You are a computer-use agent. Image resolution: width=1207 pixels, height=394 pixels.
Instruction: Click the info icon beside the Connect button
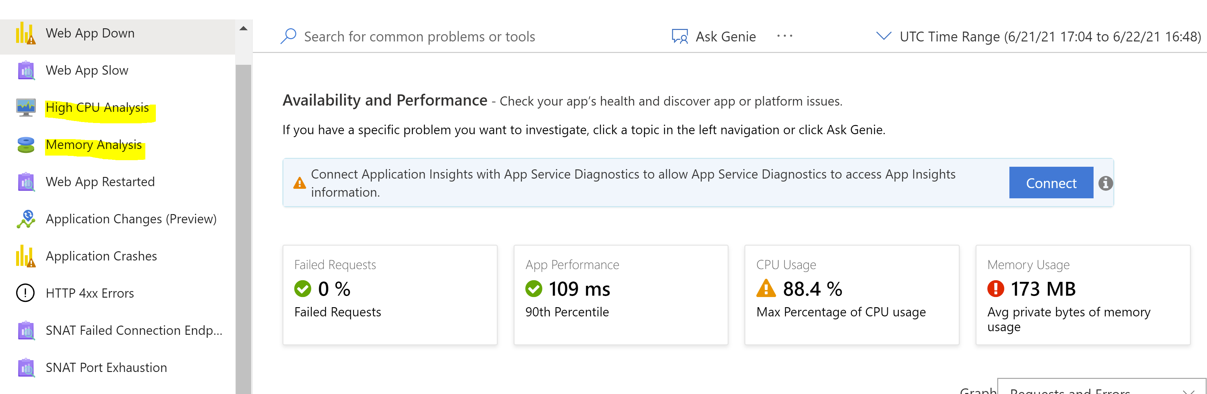click(x=1106, y=184)
